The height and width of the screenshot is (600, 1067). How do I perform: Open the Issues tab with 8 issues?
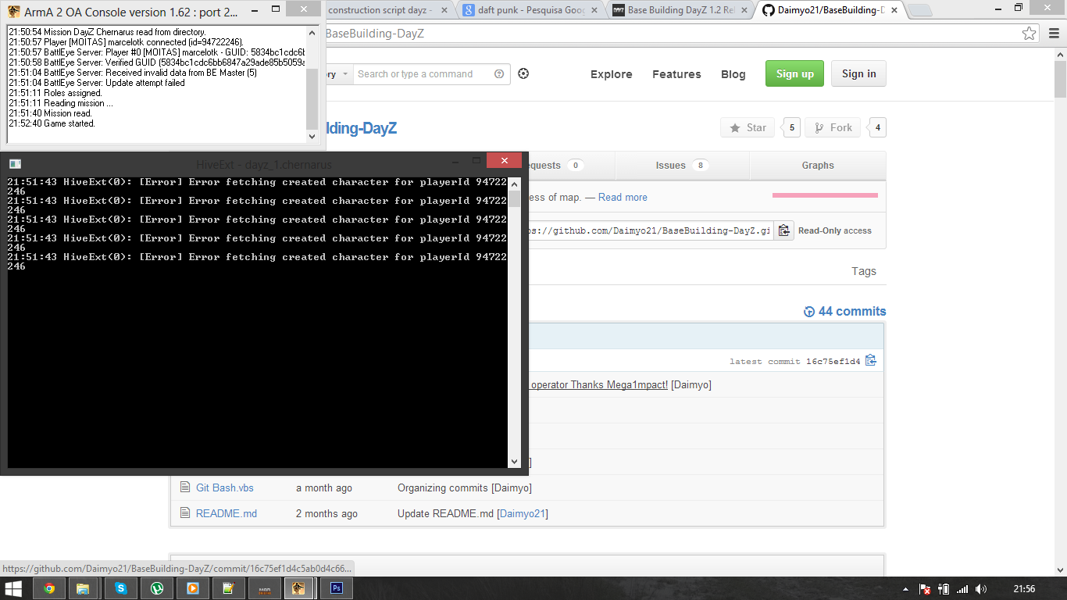coord(682,166)
